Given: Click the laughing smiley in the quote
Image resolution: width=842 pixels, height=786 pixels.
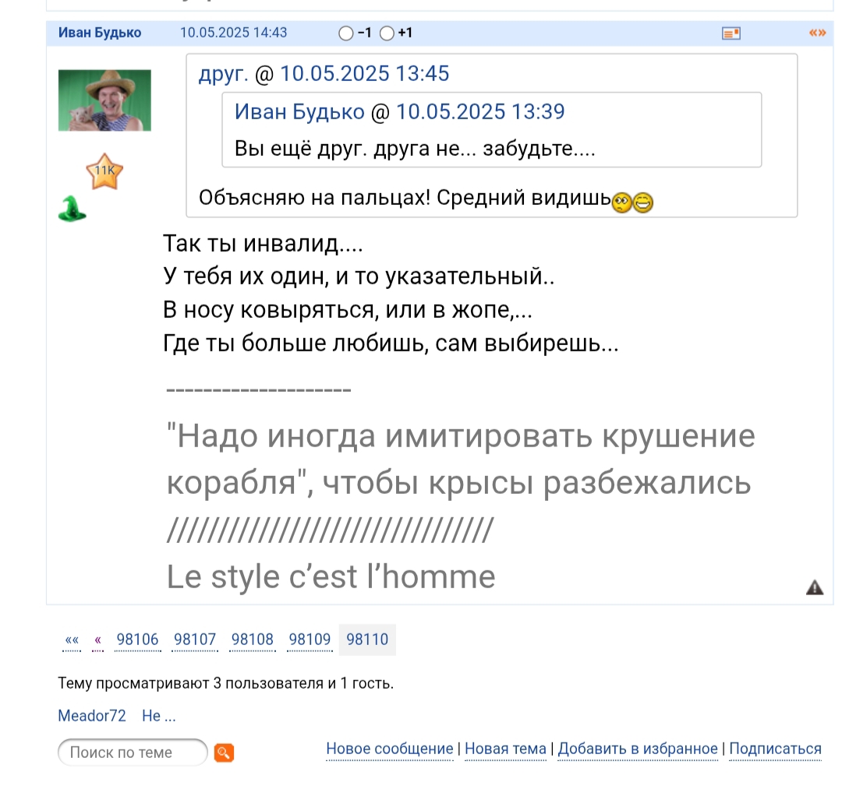Looking at the screenshot, I should click(642, 203).
